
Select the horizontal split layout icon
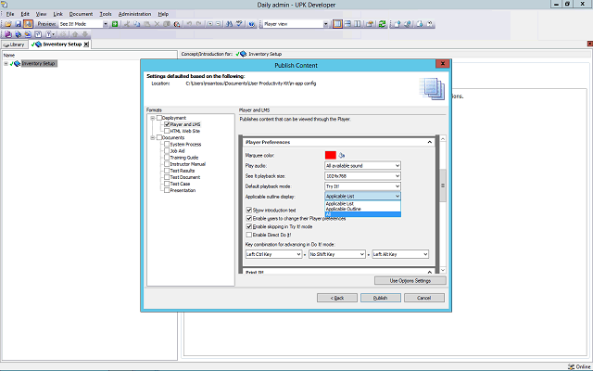pyautogui.click(x=348, y=24)
